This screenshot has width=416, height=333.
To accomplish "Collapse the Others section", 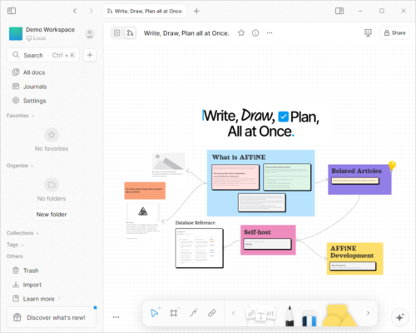I will tap(15, 256).
